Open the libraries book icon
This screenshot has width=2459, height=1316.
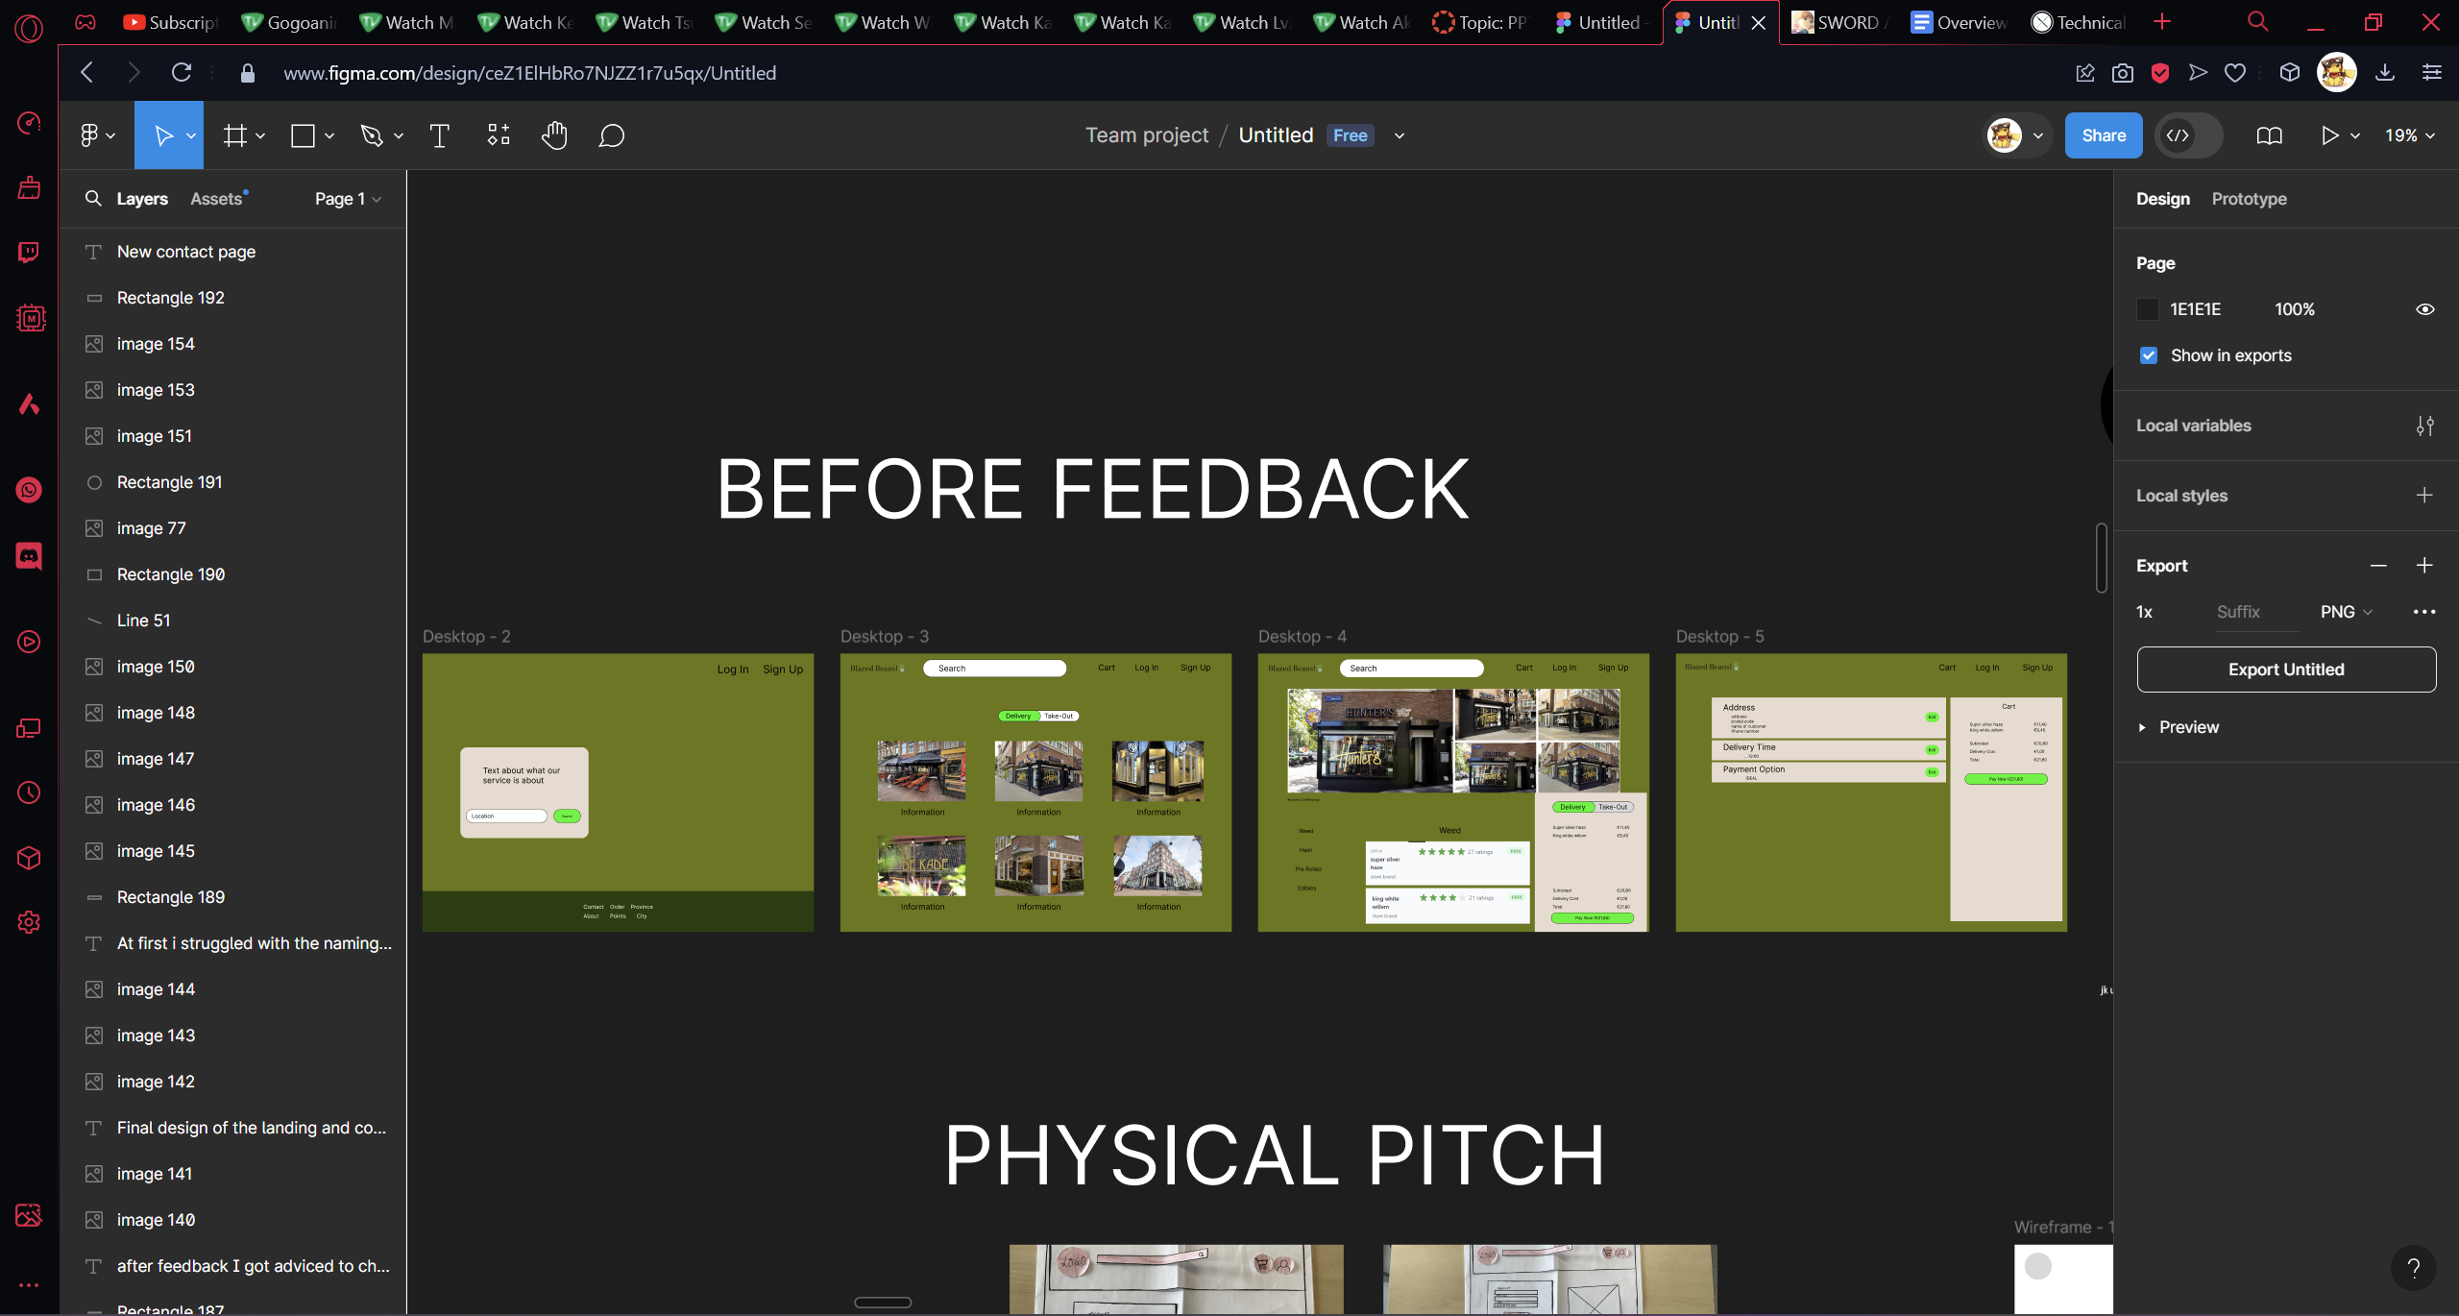point(2269,135)
